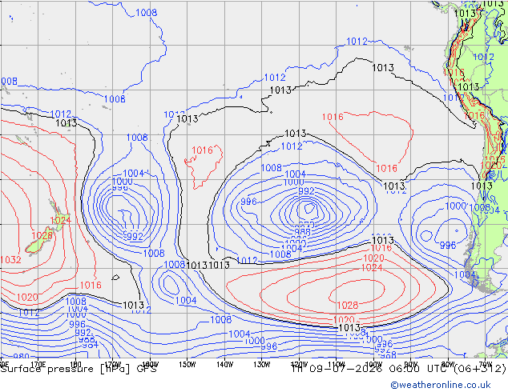Viewport: 508px width, 392px height.
Task: Click the 1028 label in the southeastern high
Action: 348,305
